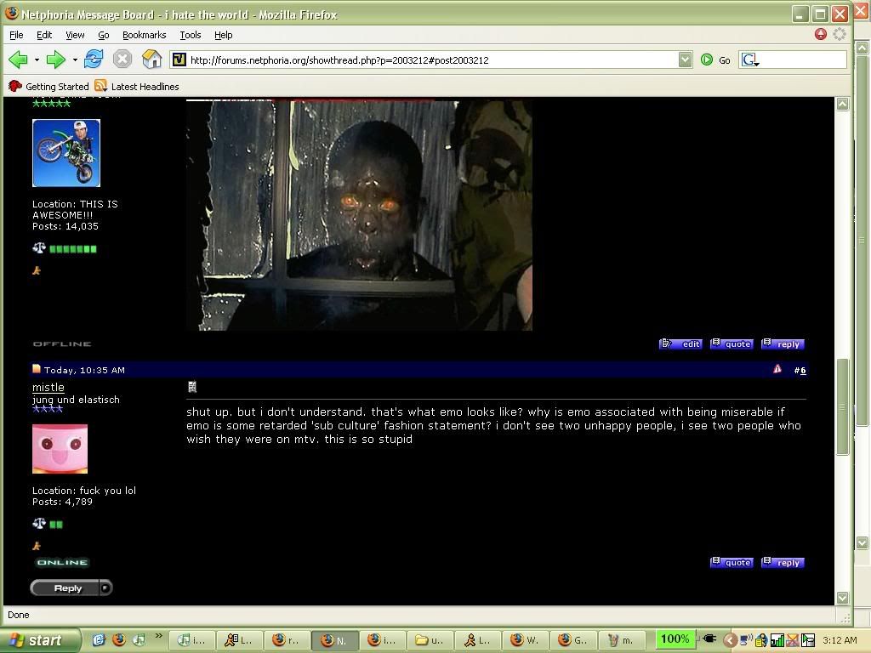The image size is (871, 653).
Task: Click the page's vertical scrollbar thumb
Action: (x=842, y=406)
